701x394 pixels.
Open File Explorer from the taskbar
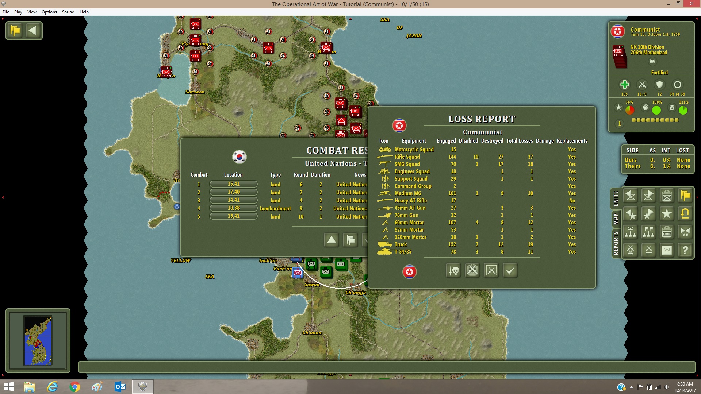coord(30,387)
